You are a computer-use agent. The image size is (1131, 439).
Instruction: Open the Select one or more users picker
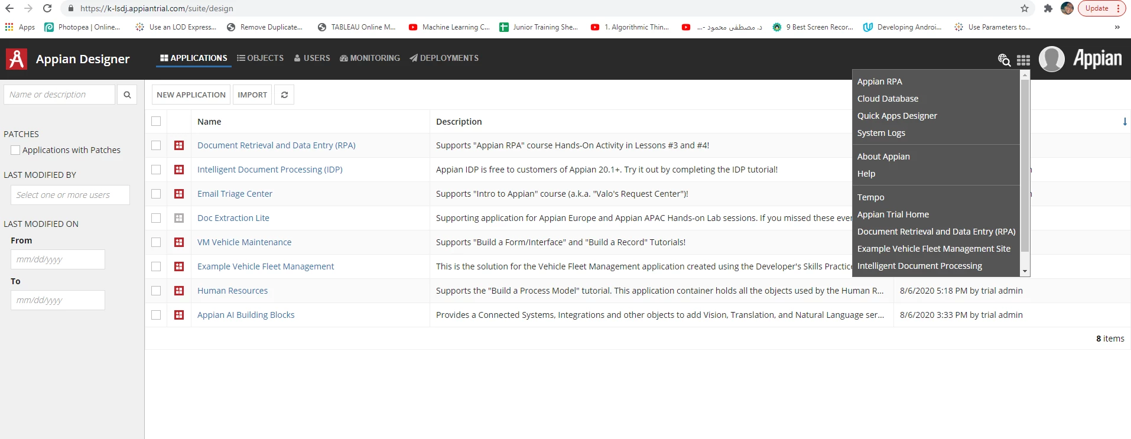tap(70, 195)
